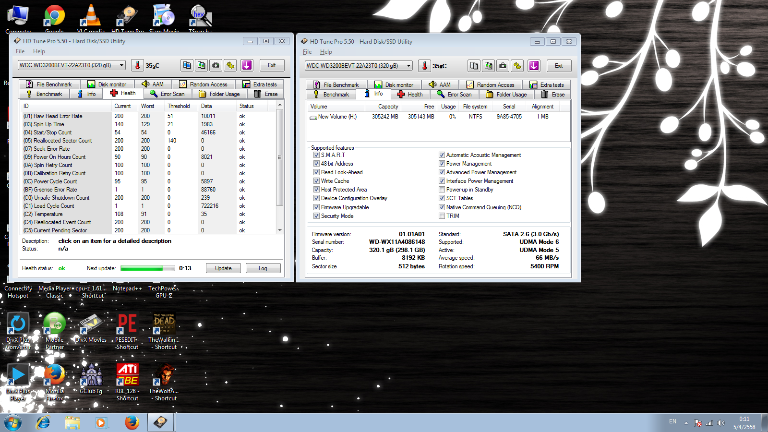Screen dimensions: 768x432
Task: Click the Log button
Action: click(x=263, y=268)
